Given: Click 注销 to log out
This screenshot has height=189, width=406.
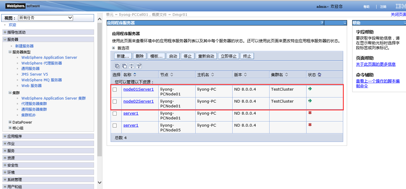Looking at the screenshot, I should point(383,7).
